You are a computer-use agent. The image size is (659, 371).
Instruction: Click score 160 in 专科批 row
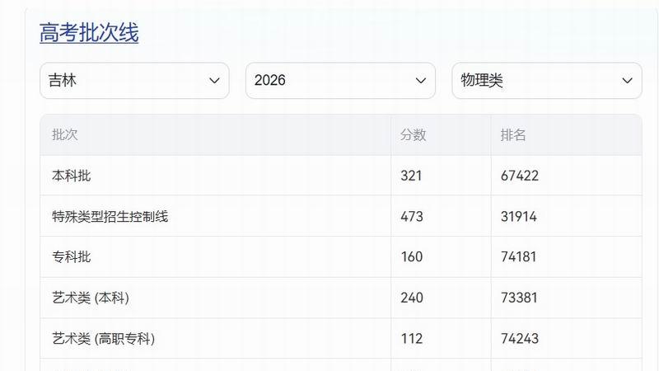411,256
